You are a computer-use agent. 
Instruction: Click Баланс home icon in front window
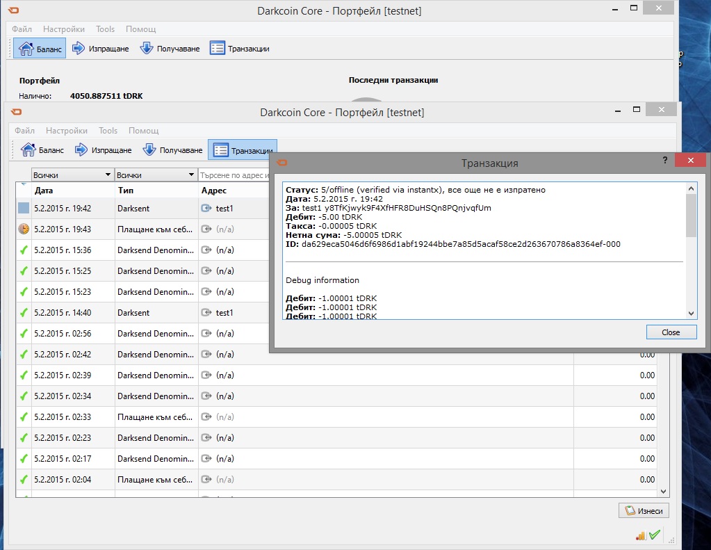[28, 149]
